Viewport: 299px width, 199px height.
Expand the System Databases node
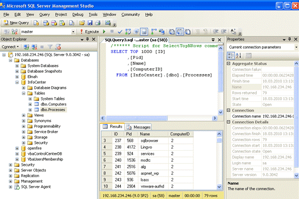[17, 66]
